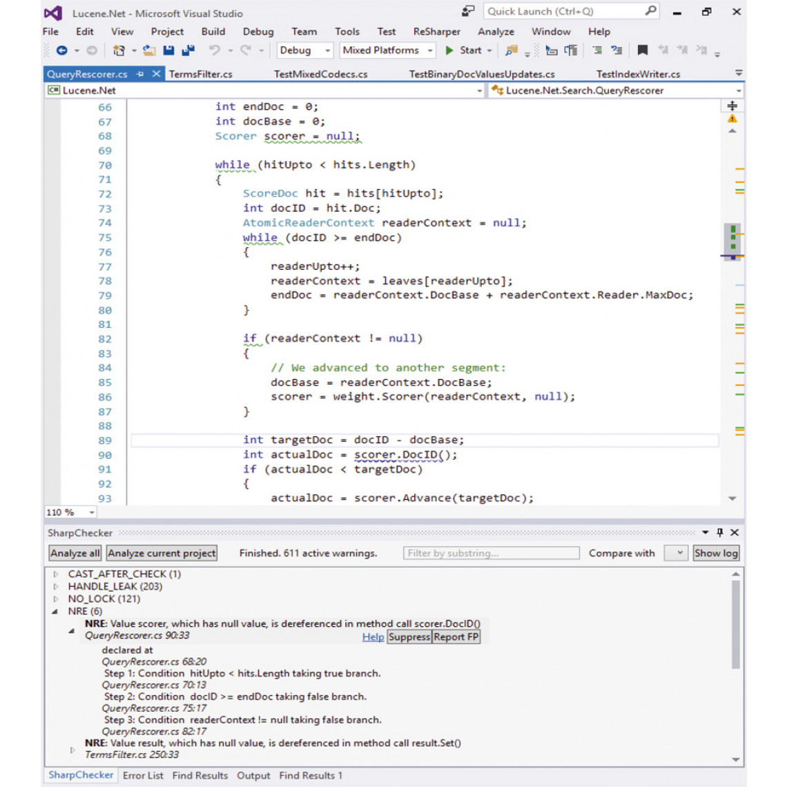Open the Build menu
This screenshot has width=787, height=787.
click(213, 32)
